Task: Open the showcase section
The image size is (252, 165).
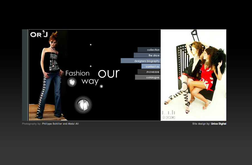Action: (x=149, y=72)
